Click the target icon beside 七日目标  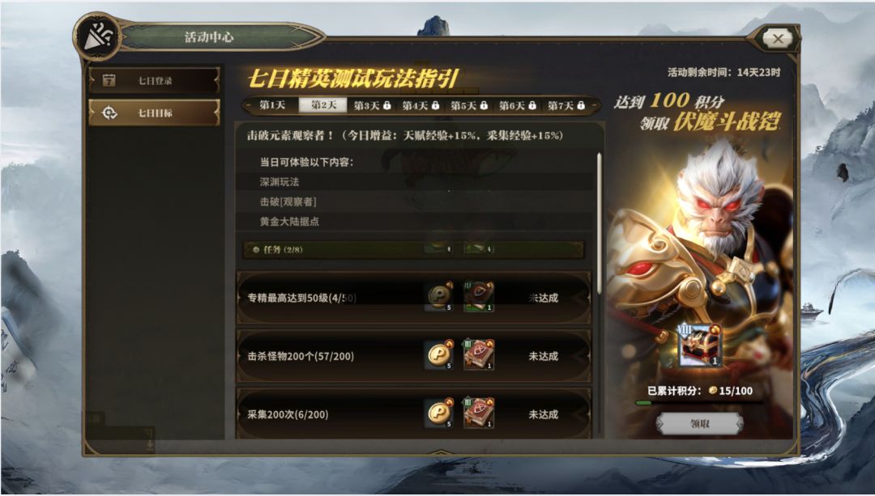coord(109,113)
